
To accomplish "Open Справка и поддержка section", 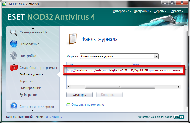I will pos(37,107).
